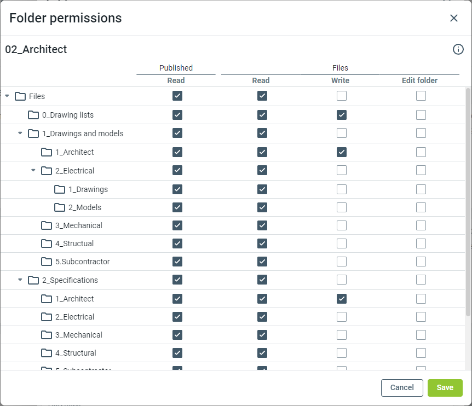Screen dimensions: 472x406
Task: Collapse the 2_Specifications folder
Action: 20,280
